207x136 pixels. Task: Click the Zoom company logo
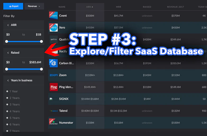click(x=54, y=75)
